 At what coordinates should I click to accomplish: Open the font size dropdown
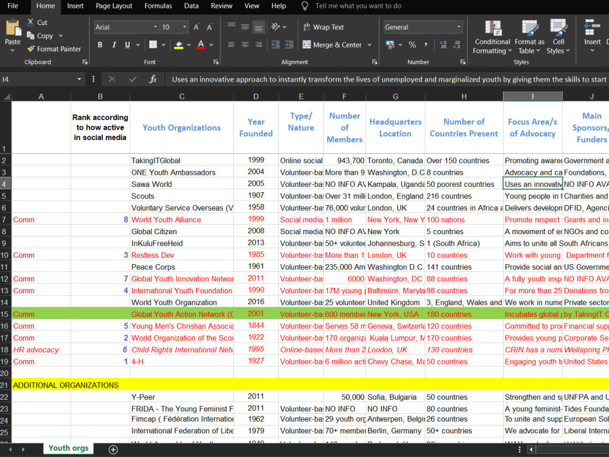point(185,27)
